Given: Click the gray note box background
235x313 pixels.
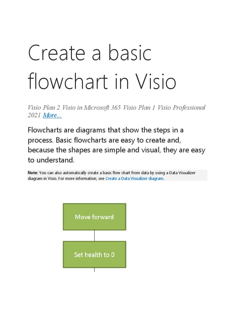Looking at the screenshot, I should [x=190, y=179].
